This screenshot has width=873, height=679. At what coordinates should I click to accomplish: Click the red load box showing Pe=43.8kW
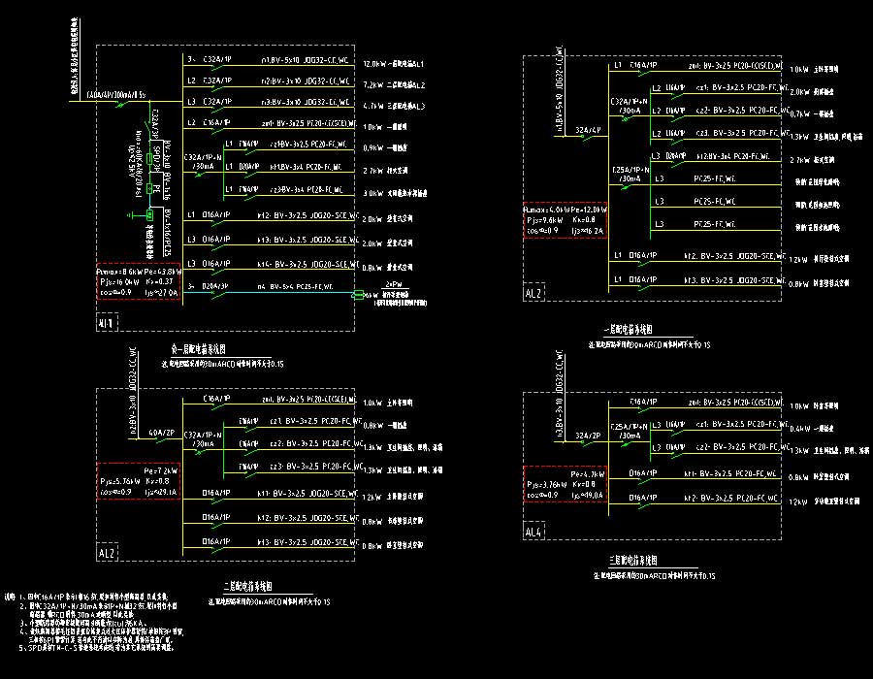pos(138,281)
